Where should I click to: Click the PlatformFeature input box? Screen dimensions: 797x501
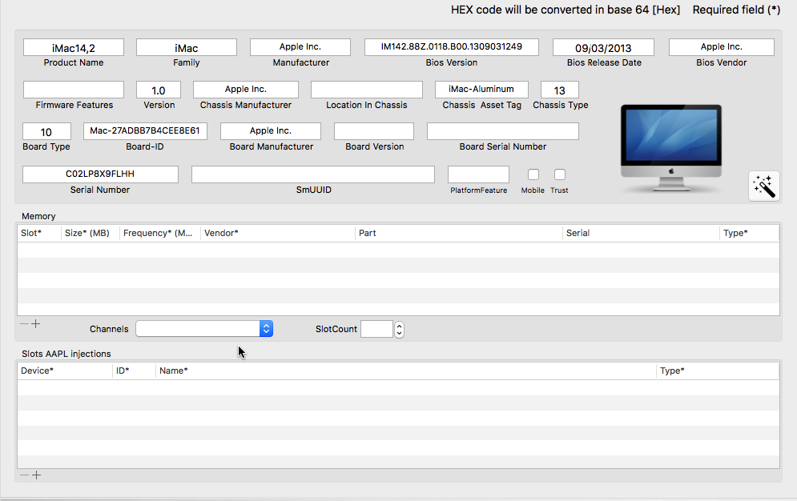coord(478,174)
